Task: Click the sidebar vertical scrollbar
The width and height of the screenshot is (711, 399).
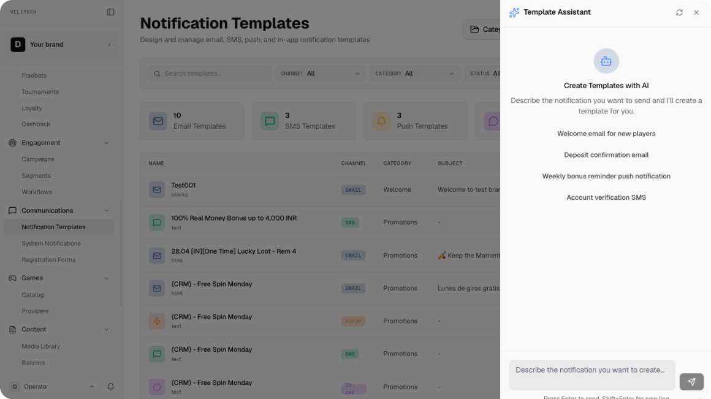Action: 120,254
